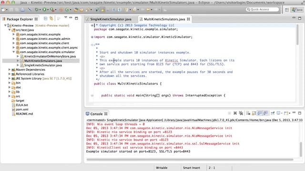Select EULA.txt file
This screenshot has width=305, height=171.
21,105
